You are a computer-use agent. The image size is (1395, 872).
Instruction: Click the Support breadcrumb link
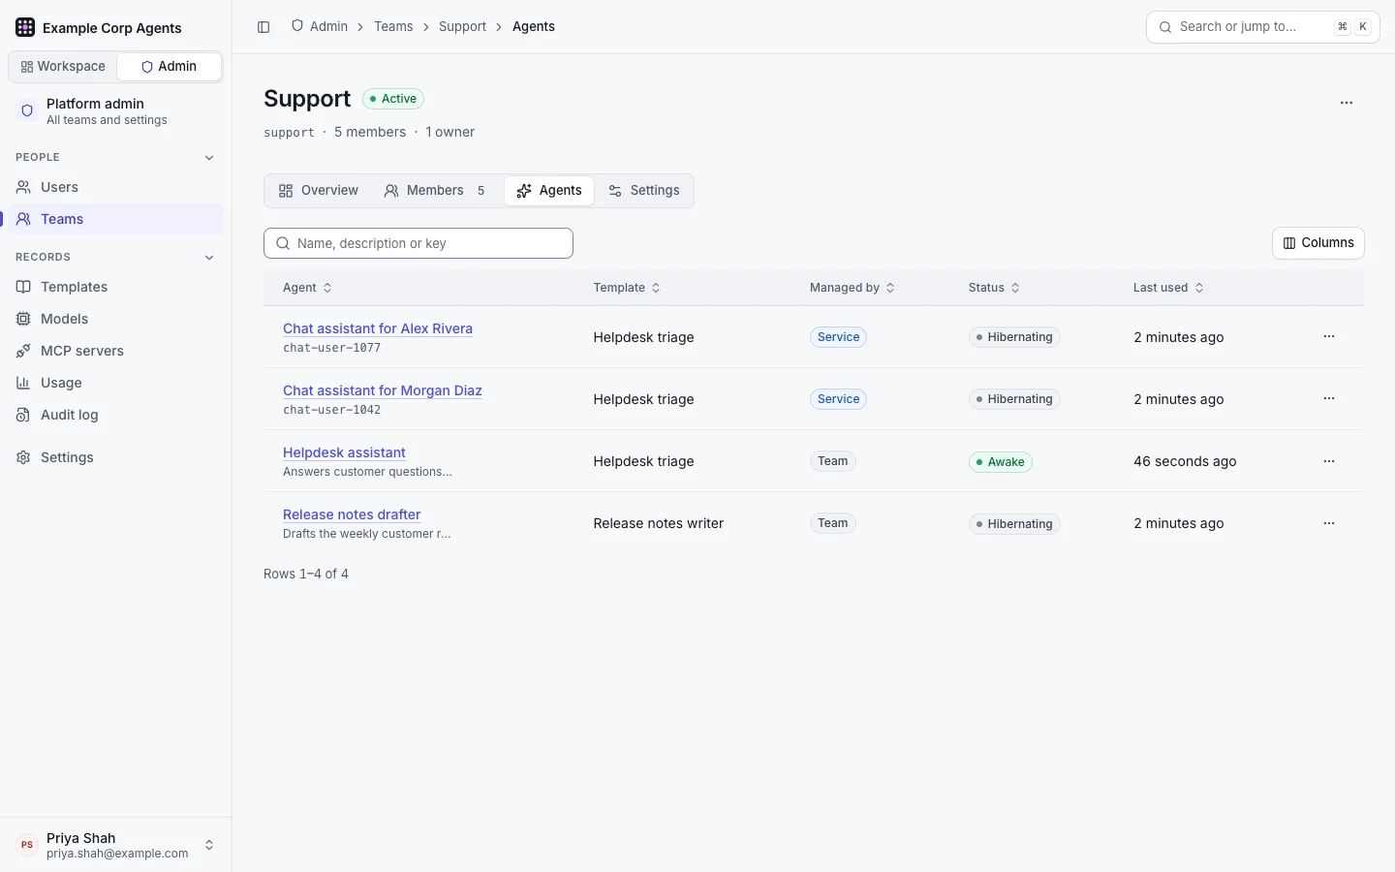coord(462,27)
